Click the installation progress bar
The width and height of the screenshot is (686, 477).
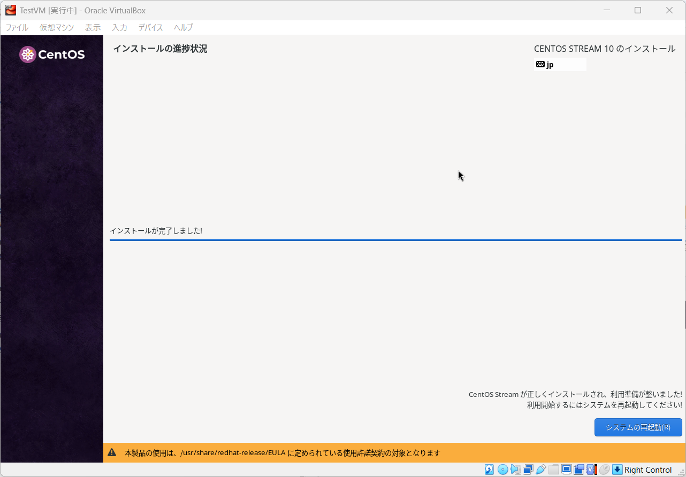coord(396,240)
